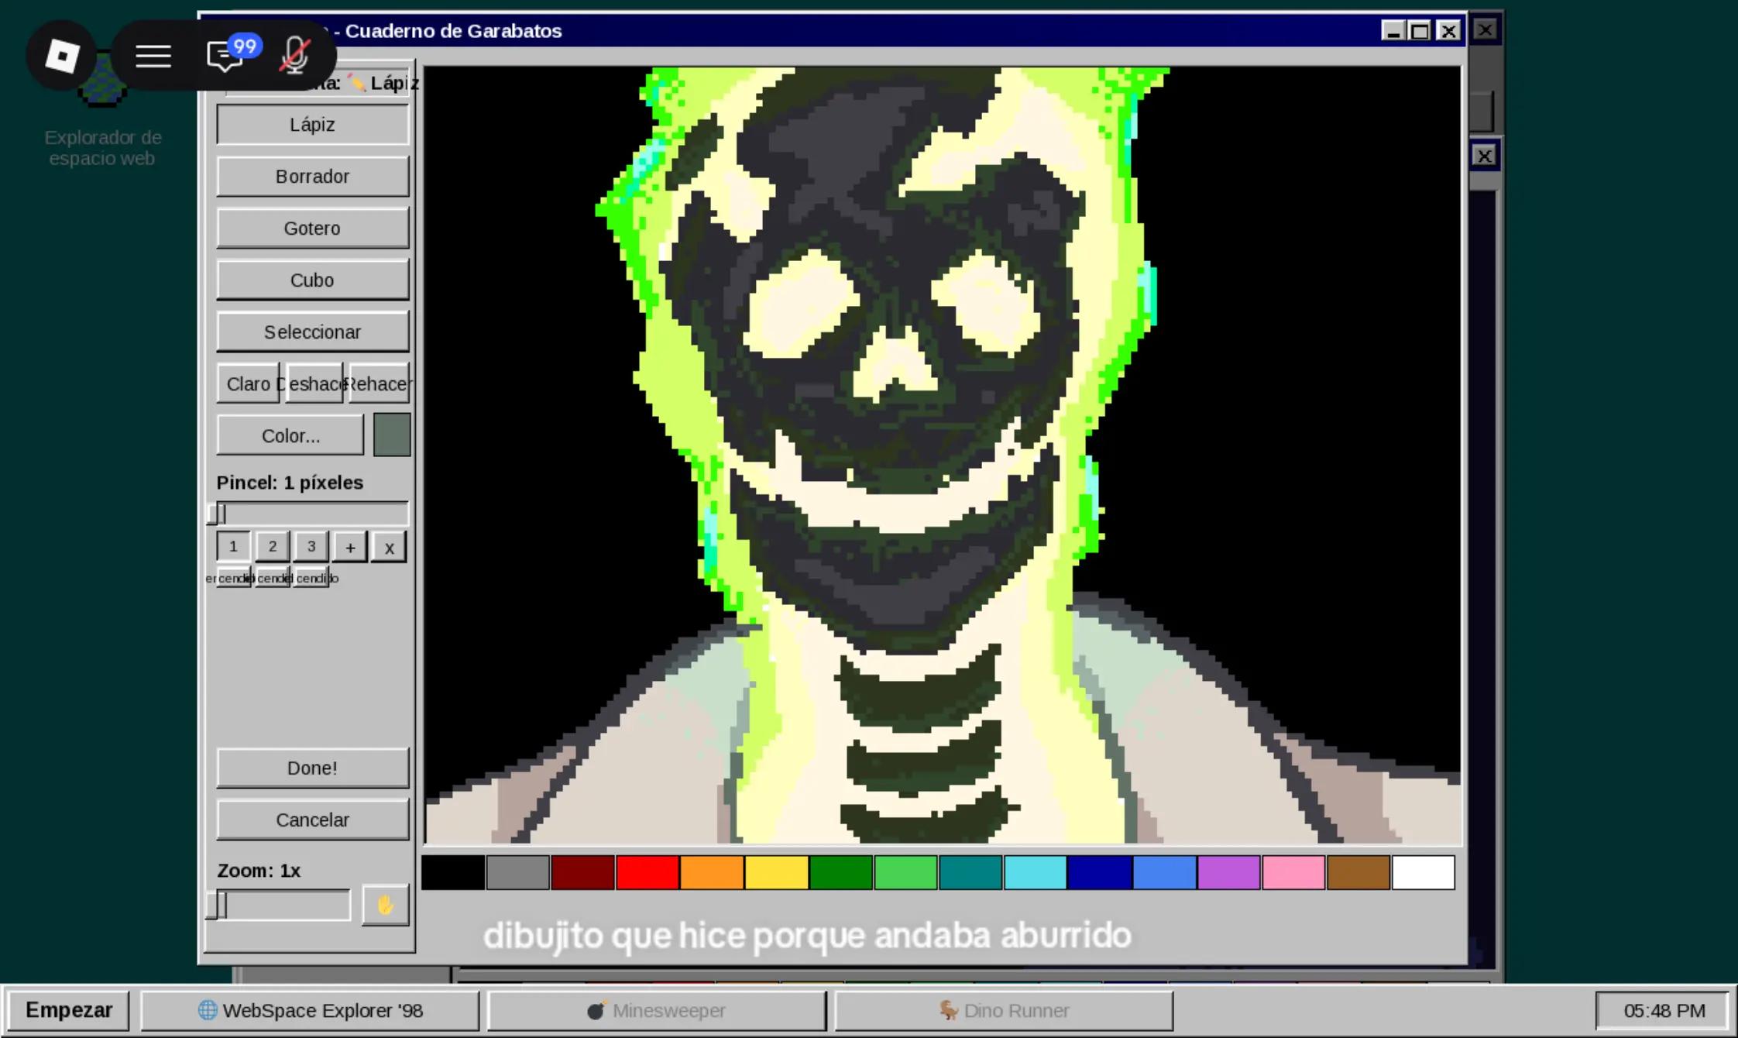Click the background window's vertical scrollbar thumb
Screen dimensions: 1738x1038
(1482, 112)
